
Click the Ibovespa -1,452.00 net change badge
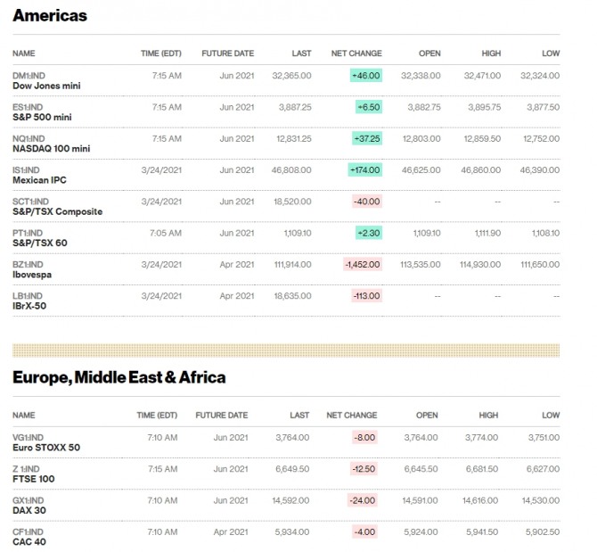362,264
